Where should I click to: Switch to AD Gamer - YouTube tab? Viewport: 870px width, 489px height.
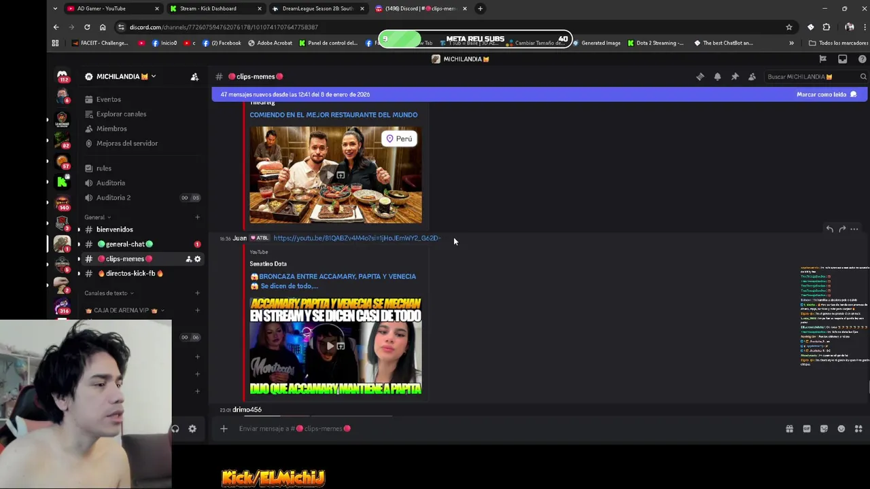pos(113,9)
